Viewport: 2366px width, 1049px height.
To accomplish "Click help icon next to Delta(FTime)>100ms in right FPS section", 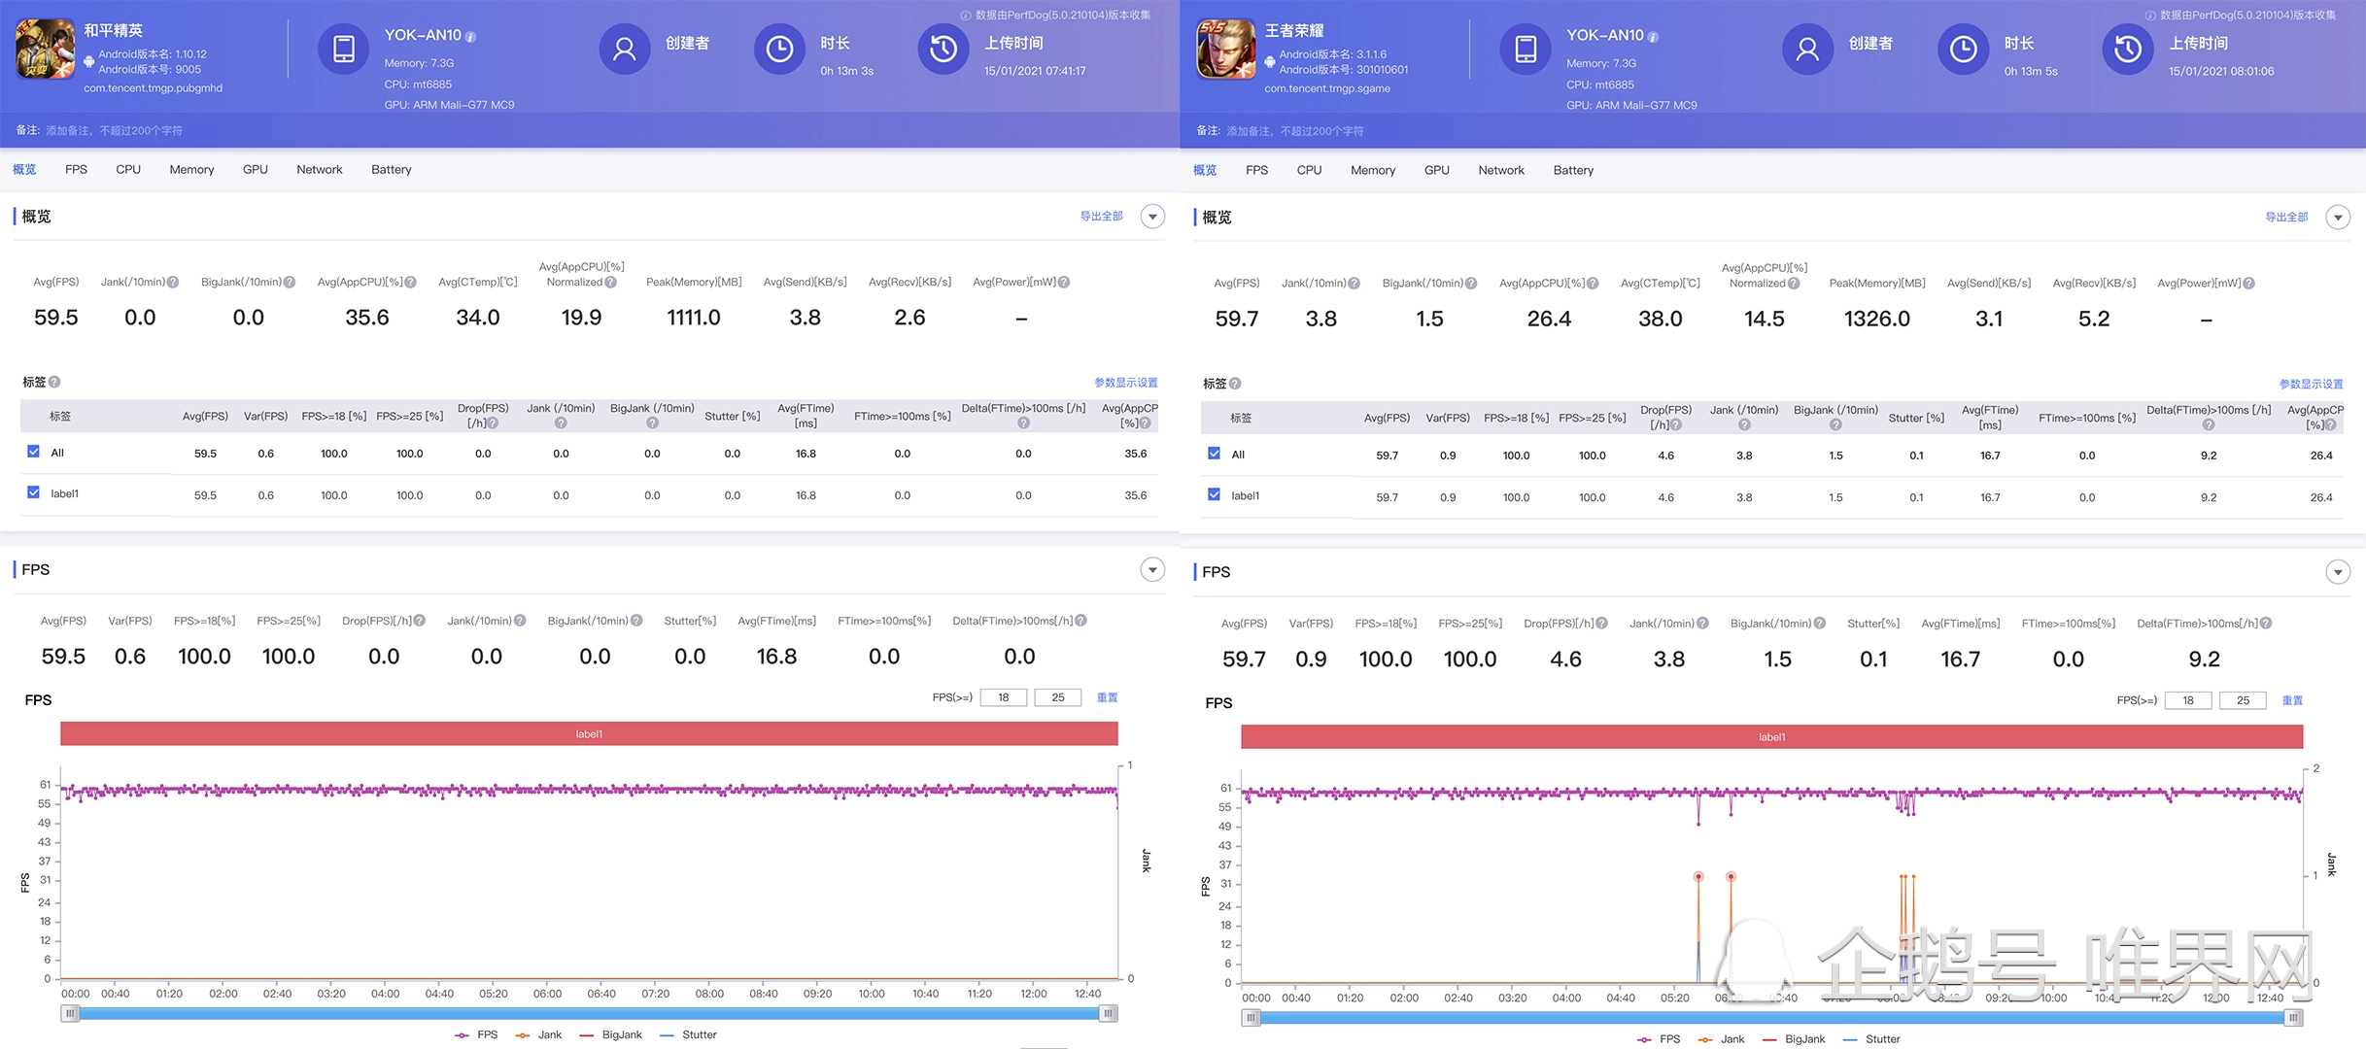I will click(x=2266, y=624).
